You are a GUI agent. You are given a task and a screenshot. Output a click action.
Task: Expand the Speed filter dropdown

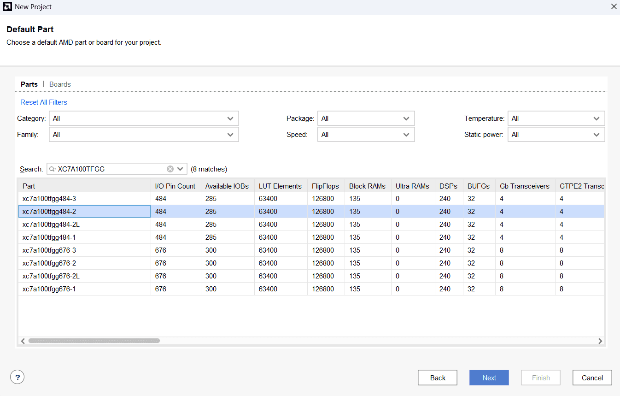(366, 135)
